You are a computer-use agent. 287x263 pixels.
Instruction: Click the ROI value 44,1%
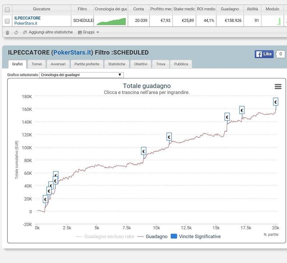tap(209, 20)
